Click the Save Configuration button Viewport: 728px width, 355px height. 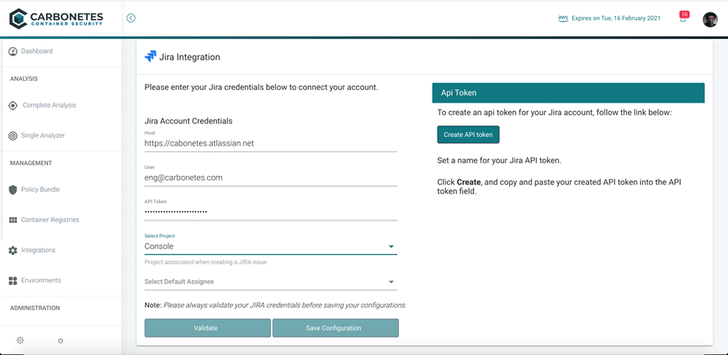click(x=335, y=328)
